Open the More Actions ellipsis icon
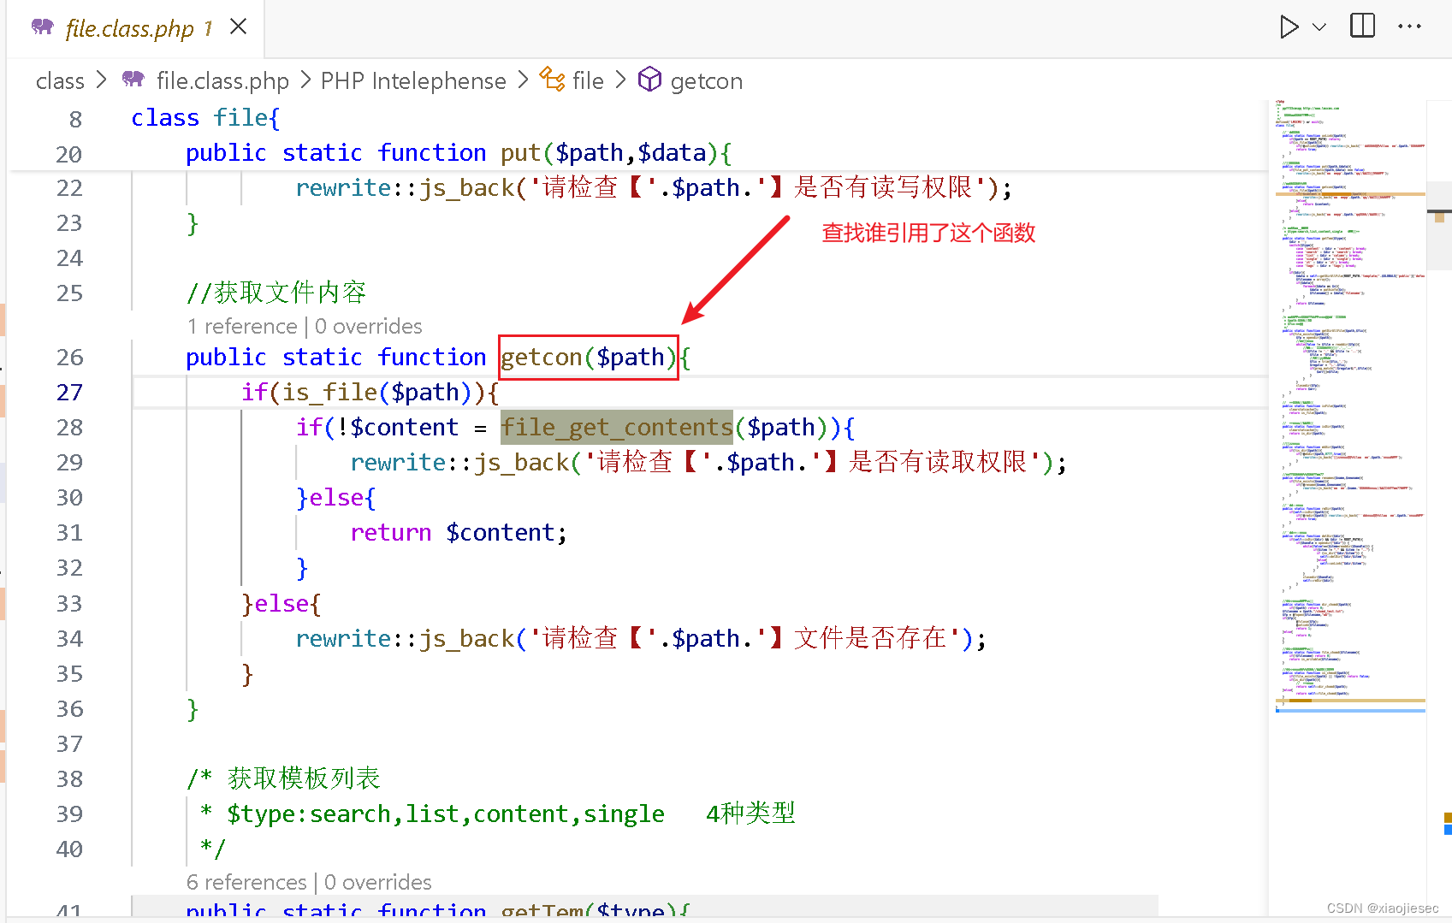The image size is (1452, 923). [1409, 27]
